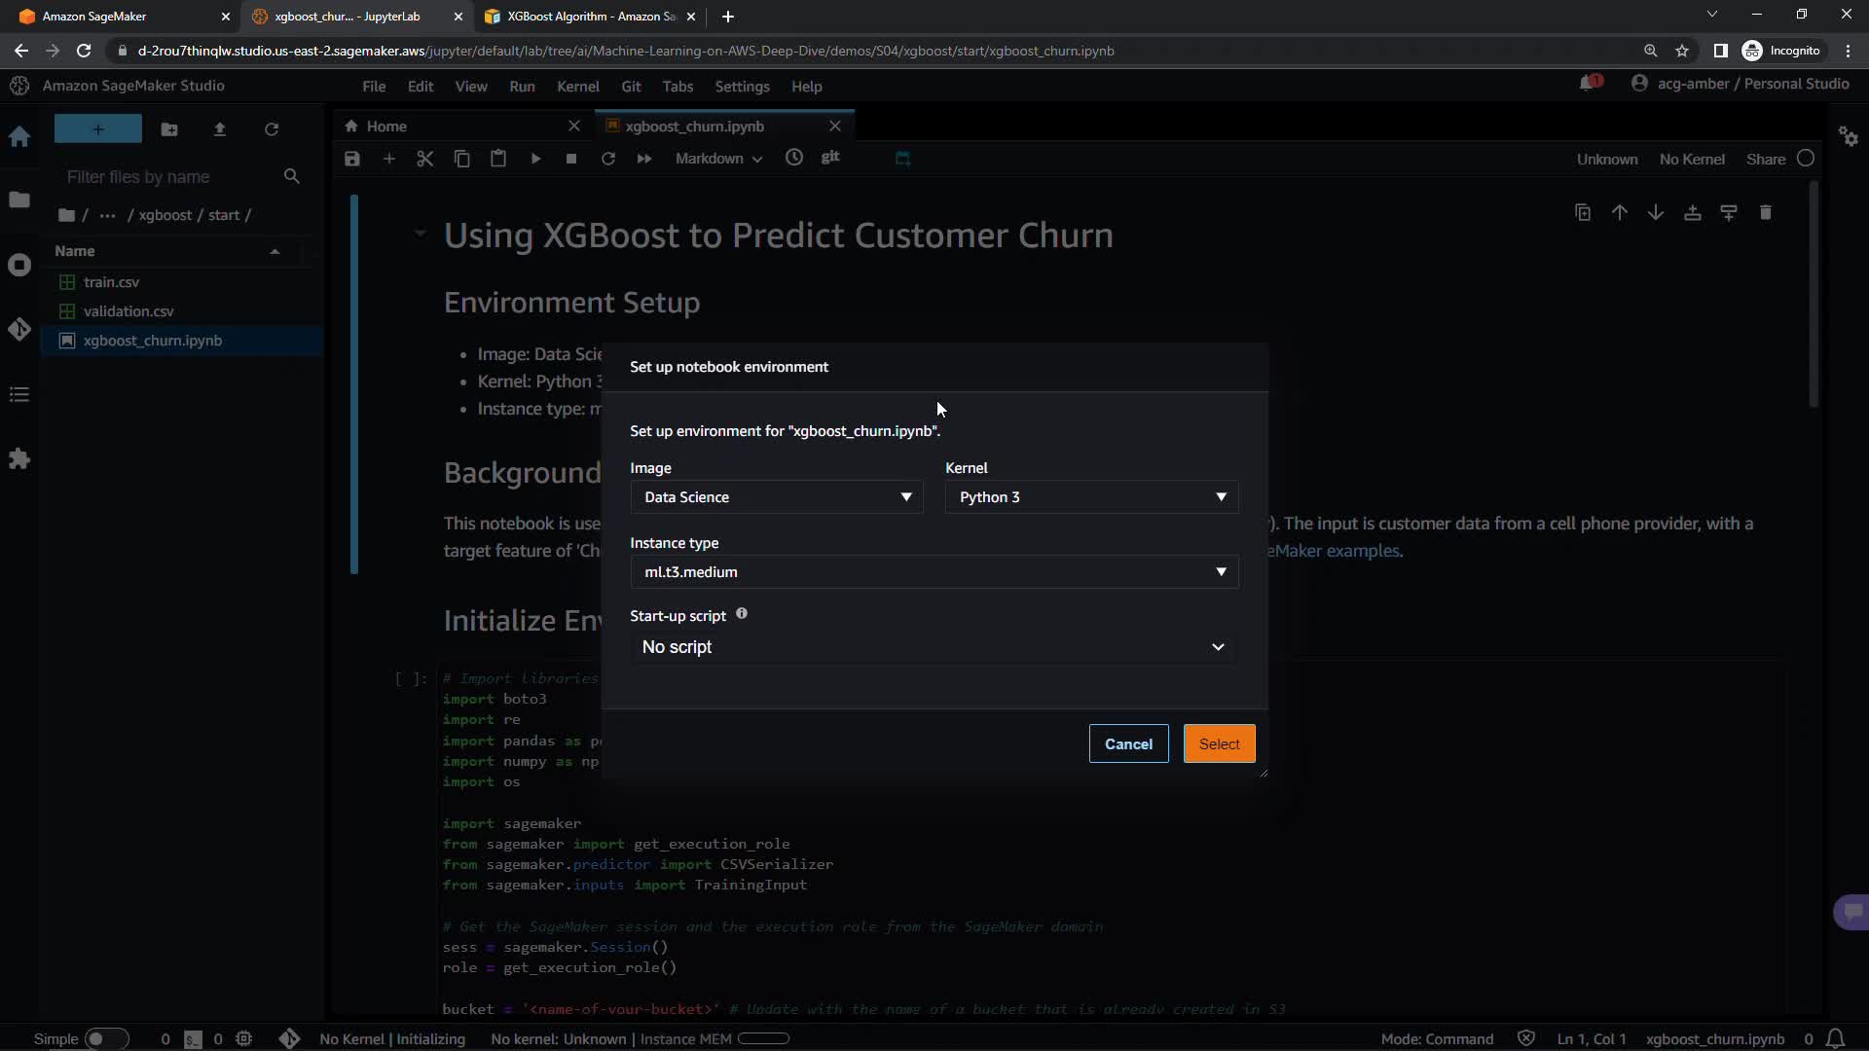1869x1051 pixels.
Task: Open the Kernel menu
Action: (x=577, y=87)
